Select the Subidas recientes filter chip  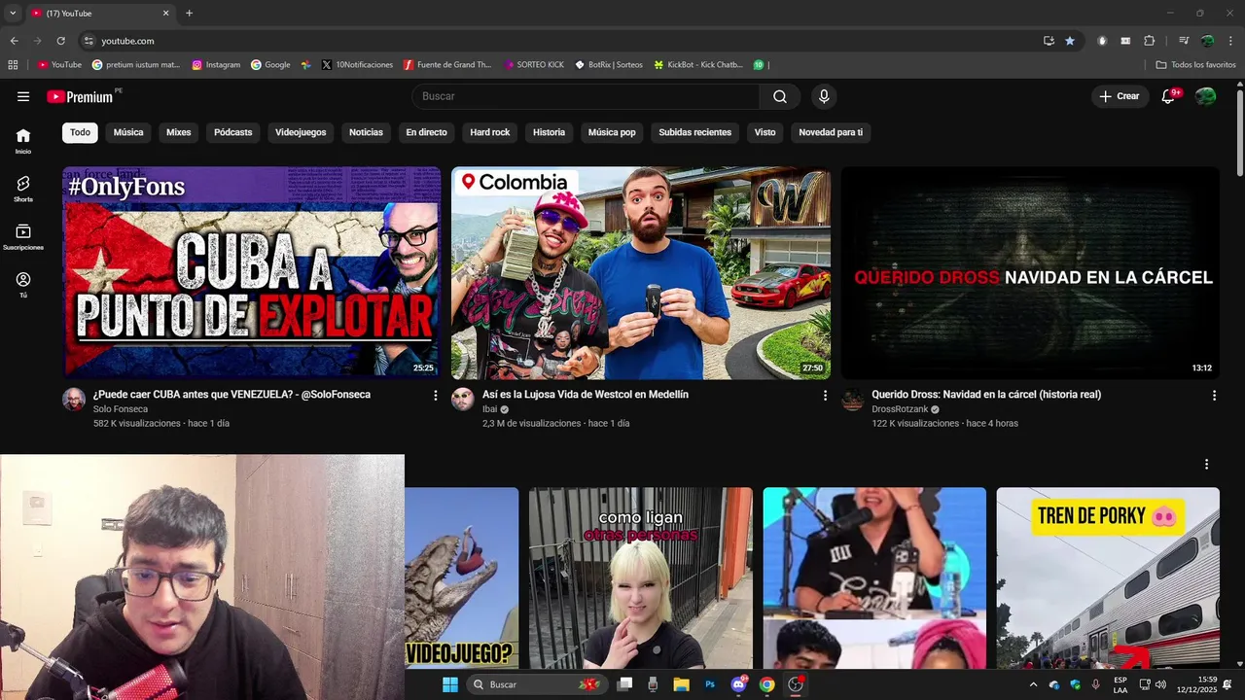click(695, 132)
